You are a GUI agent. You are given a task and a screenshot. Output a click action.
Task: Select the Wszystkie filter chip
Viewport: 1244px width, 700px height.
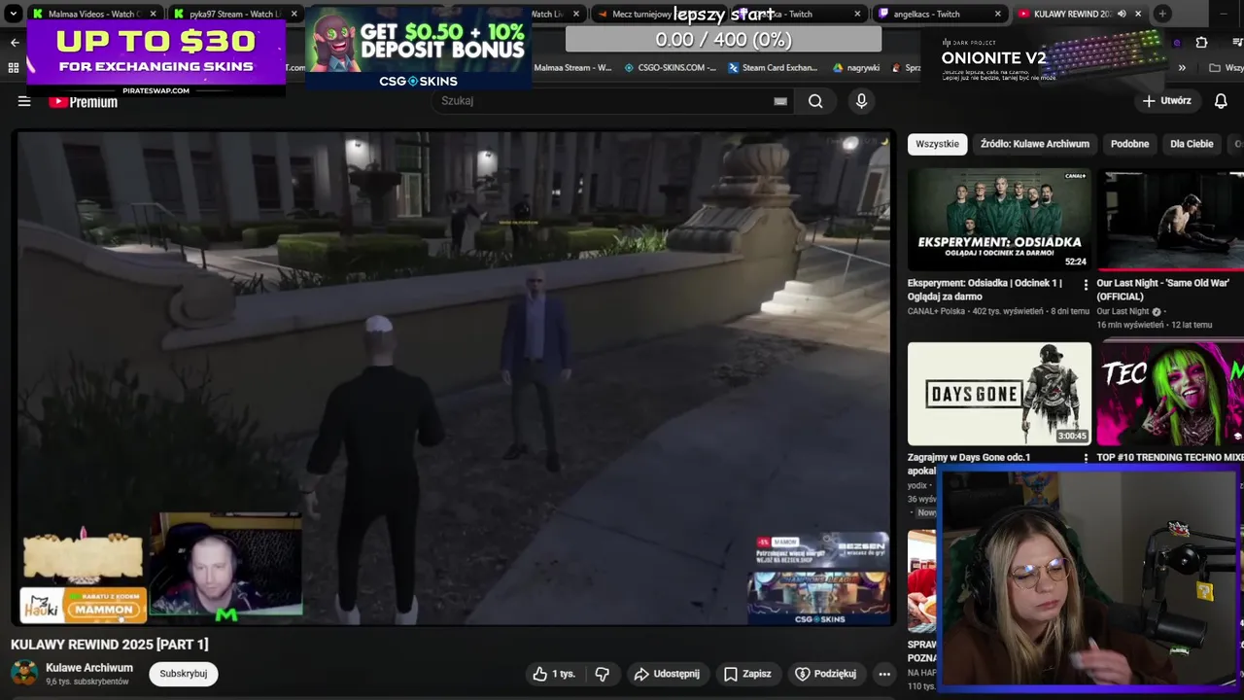click(x=937, y=144)
